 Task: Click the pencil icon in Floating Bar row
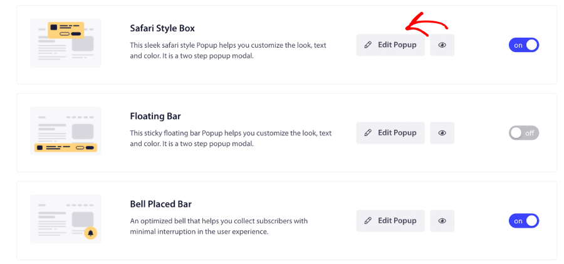point(368,133)
